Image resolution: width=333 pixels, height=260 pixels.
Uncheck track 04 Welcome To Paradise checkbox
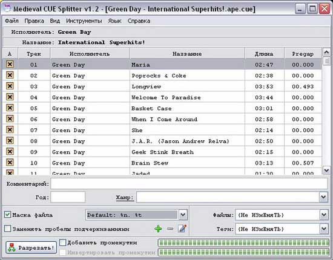[x=10, y=97]
